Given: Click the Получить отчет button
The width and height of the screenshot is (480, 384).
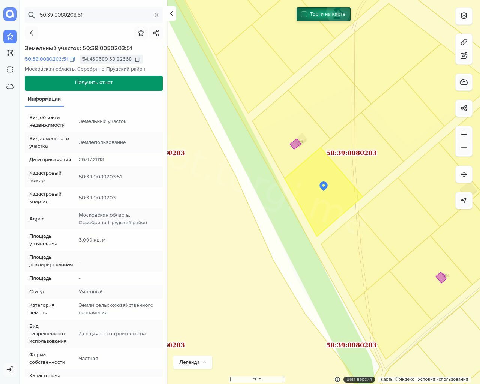Looking at the screenshot, I should tap(94, 83).
